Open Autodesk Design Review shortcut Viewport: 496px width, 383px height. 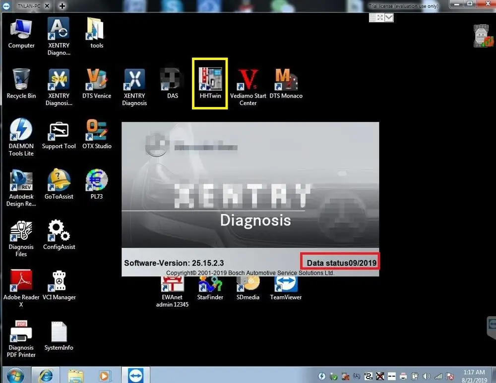[x=21, y=188]
